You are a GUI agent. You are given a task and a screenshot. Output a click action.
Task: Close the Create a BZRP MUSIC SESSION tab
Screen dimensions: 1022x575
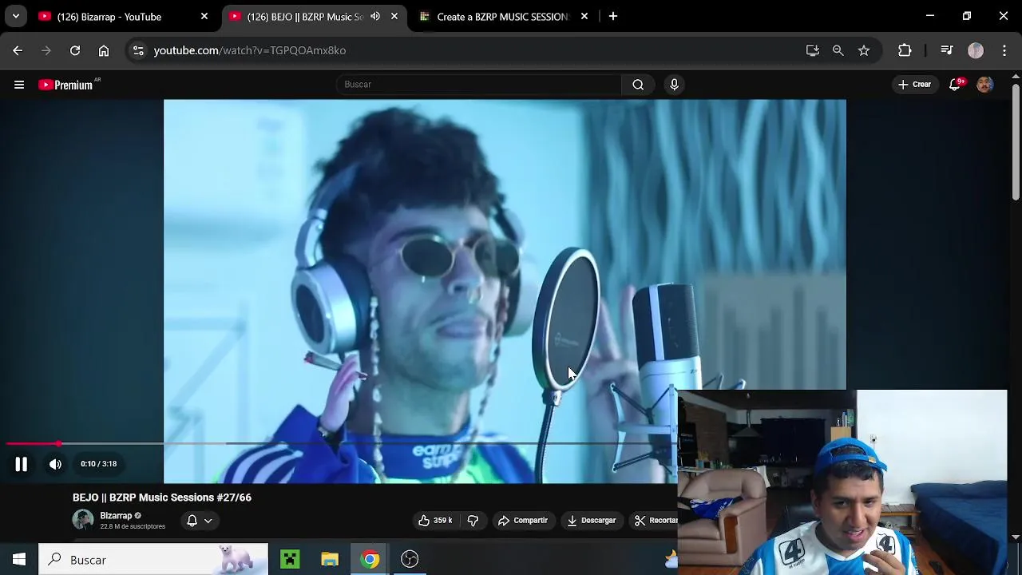(x=584, y=17)
